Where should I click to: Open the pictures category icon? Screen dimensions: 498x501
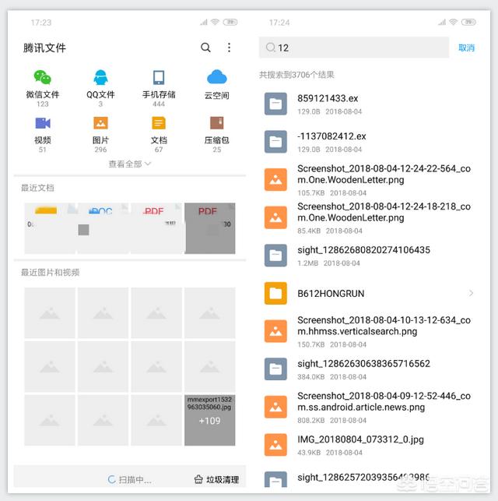coord(100,123)
